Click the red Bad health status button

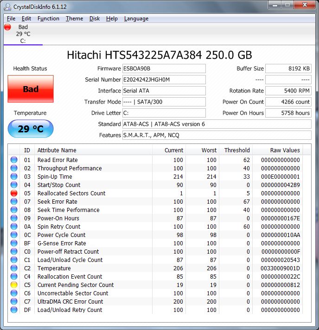click(x=31, y=89)
